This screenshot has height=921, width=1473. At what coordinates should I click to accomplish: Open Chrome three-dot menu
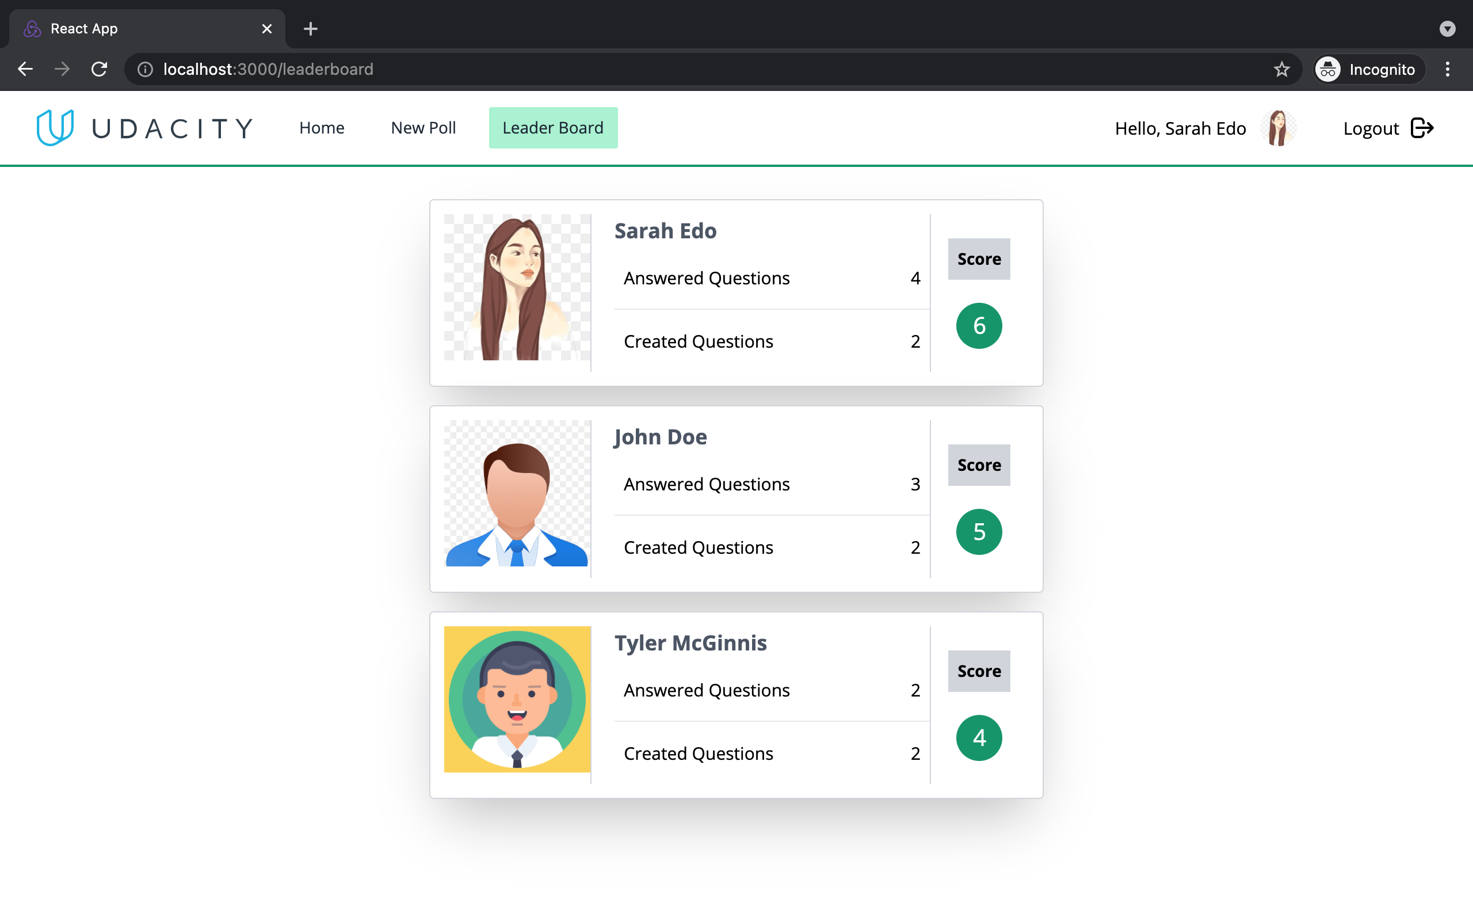tap(1448, 70)
